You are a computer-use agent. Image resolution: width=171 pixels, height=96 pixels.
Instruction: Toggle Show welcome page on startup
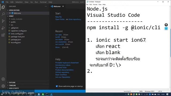(x=57, y=86)
